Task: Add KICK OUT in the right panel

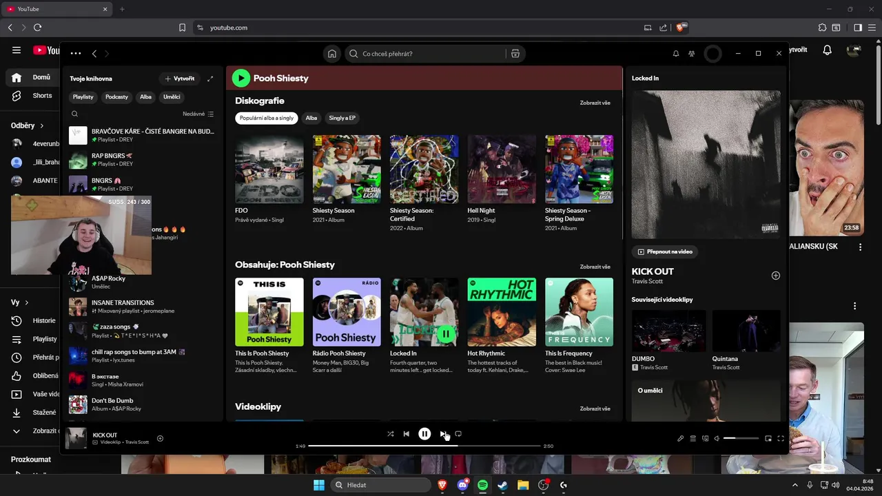Action: 775,276
